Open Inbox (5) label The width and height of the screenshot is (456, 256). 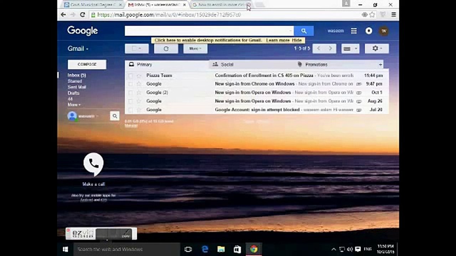click(x=77, y=75)
